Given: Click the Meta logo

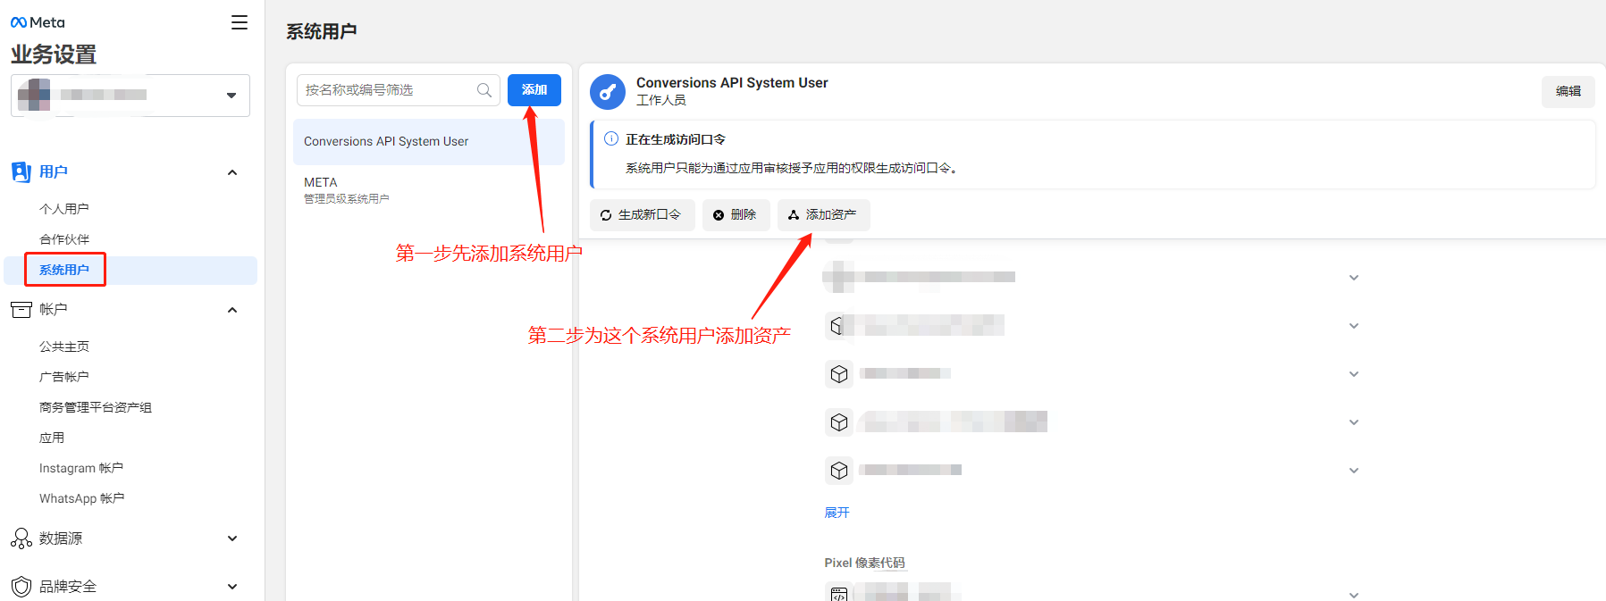Looking at the screenshot, I should click(x=38, y=22).
